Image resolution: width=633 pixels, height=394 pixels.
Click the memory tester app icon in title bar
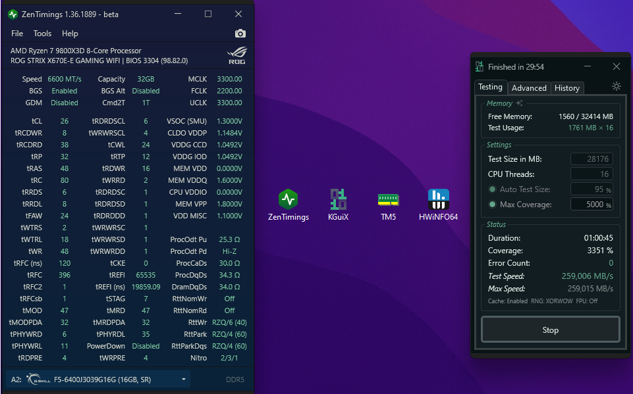pyautogui.click(x=480, y=66)
